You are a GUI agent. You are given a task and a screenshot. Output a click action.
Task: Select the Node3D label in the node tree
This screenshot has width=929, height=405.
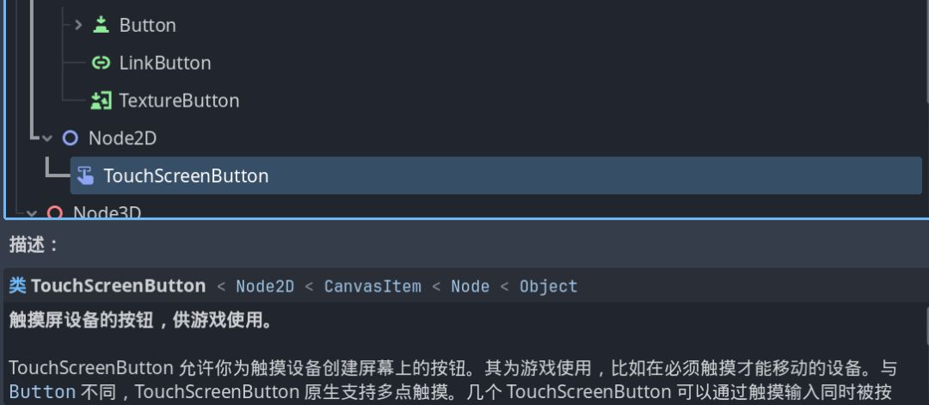[107, 212]
